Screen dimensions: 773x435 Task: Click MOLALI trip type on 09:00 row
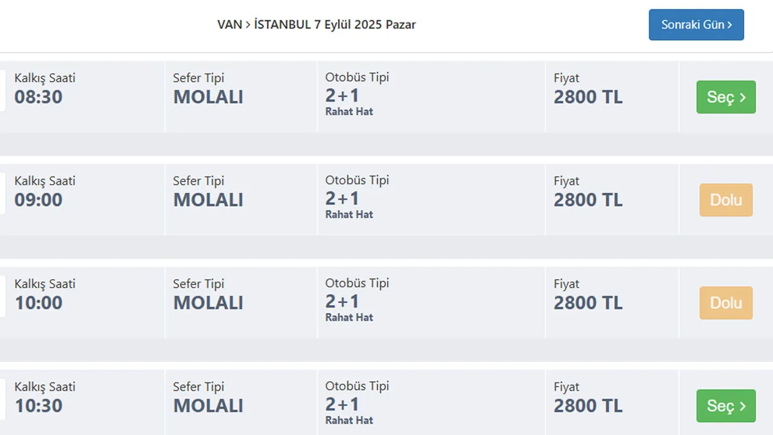(208, 200)
